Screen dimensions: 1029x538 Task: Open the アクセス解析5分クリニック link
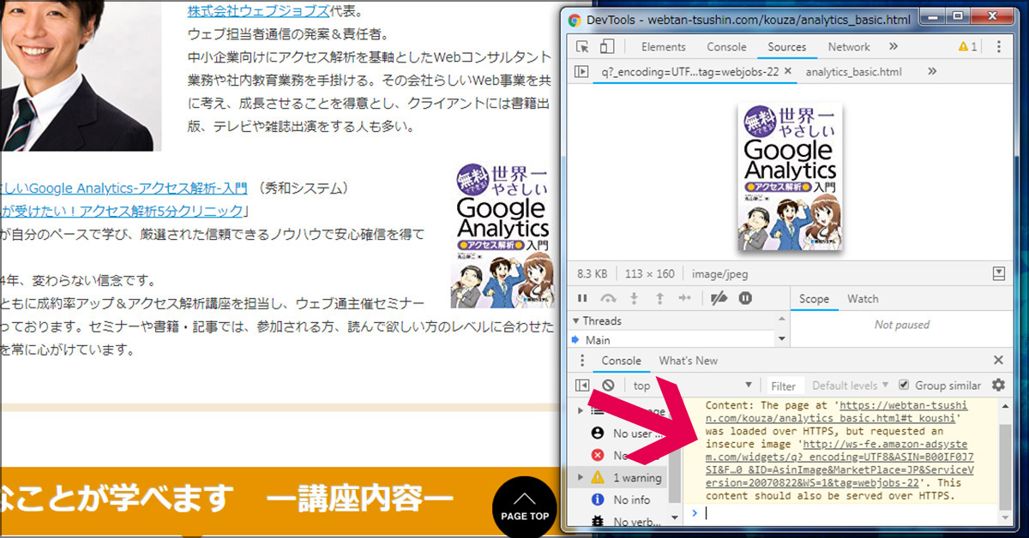pyautogui.click(x=122, y=211)
